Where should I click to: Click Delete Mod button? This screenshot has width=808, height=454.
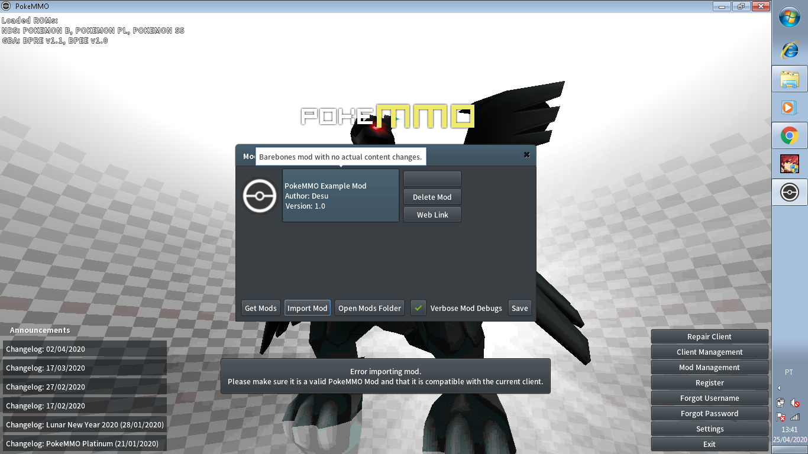coord(432,197)
